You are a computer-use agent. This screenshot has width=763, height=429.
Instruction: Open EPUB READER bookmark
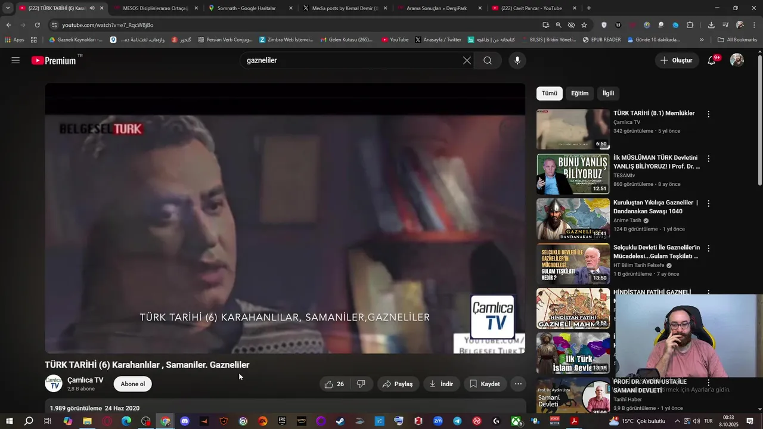point(602,40)
